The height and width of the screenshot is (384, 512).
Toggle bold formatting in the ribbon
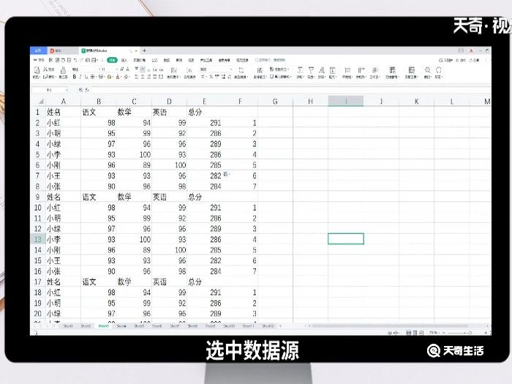point(75,77)
